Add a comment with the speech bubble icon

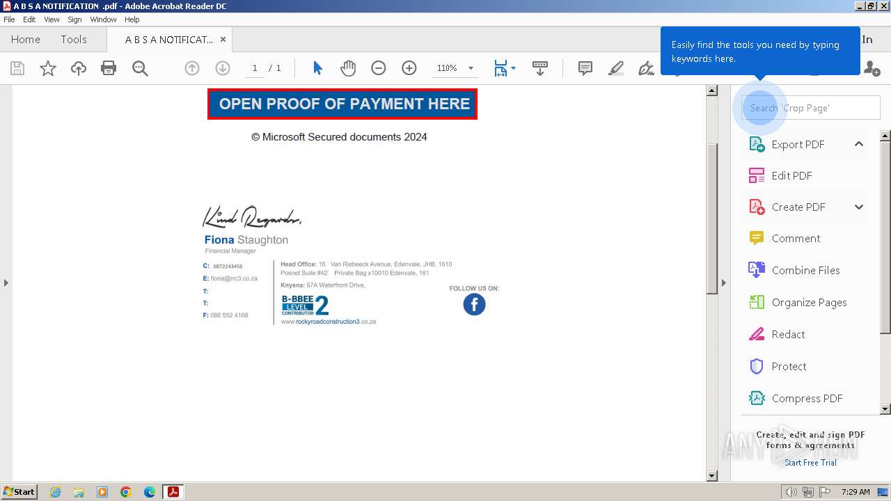point(585,68)
